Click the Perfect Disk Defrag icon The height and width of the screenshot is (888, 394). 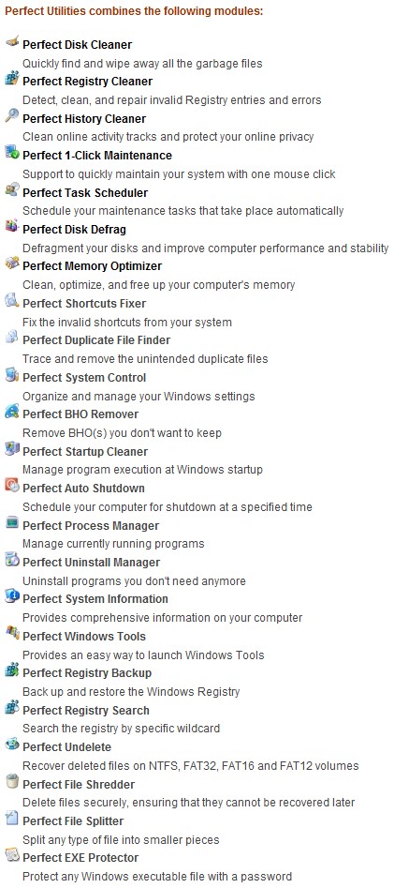click(12, 226)
